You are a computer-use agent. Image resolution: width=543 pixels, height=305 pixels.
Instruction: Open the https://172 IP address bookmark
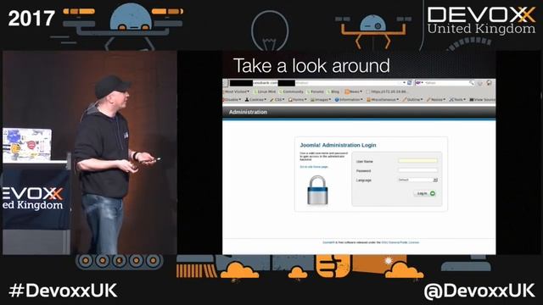387,91
